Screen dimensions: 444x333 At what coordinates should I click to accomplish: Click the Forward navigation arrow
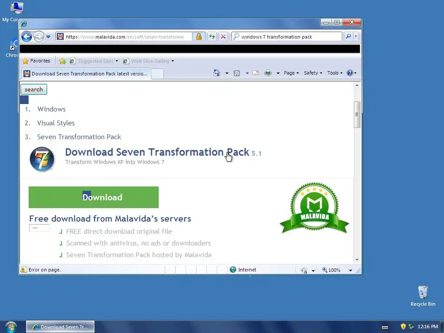click(x=39, y=36)
